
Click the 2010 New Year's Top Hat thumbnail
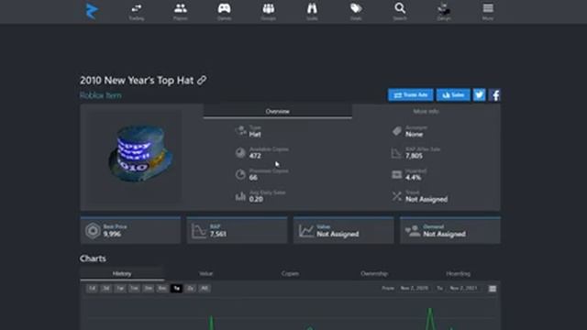click(x=140, y=153)
